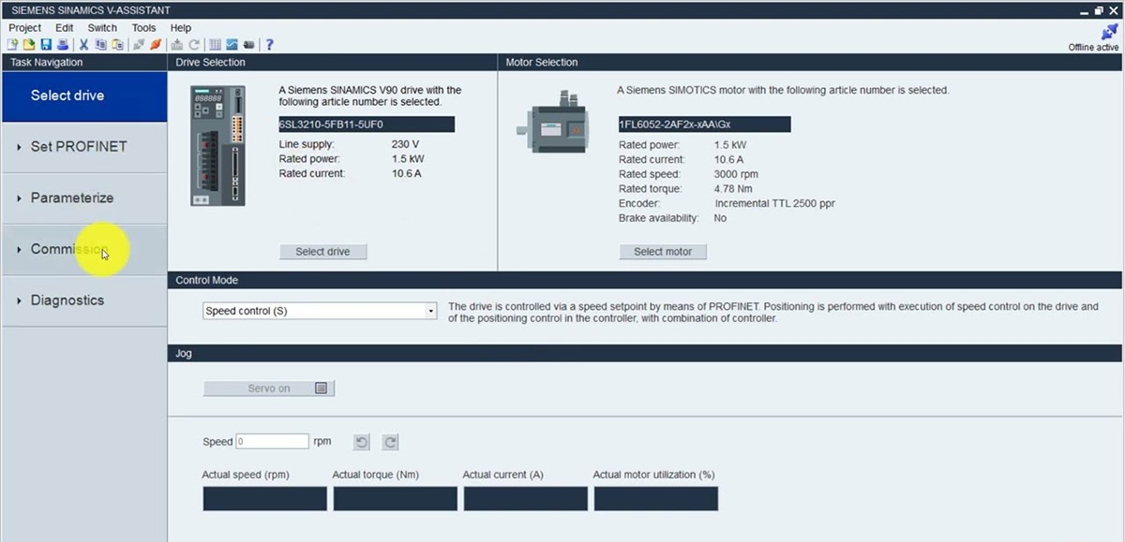1125x542 pixels.
Task: Expand the Commission task
Action: [84, 250]
